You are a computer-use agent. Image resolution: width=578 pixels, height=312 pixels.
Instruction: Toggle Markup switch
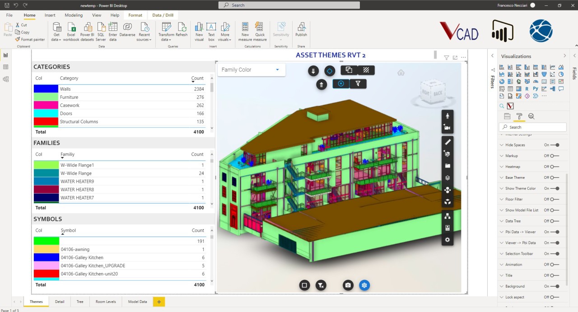pos(555,156)
